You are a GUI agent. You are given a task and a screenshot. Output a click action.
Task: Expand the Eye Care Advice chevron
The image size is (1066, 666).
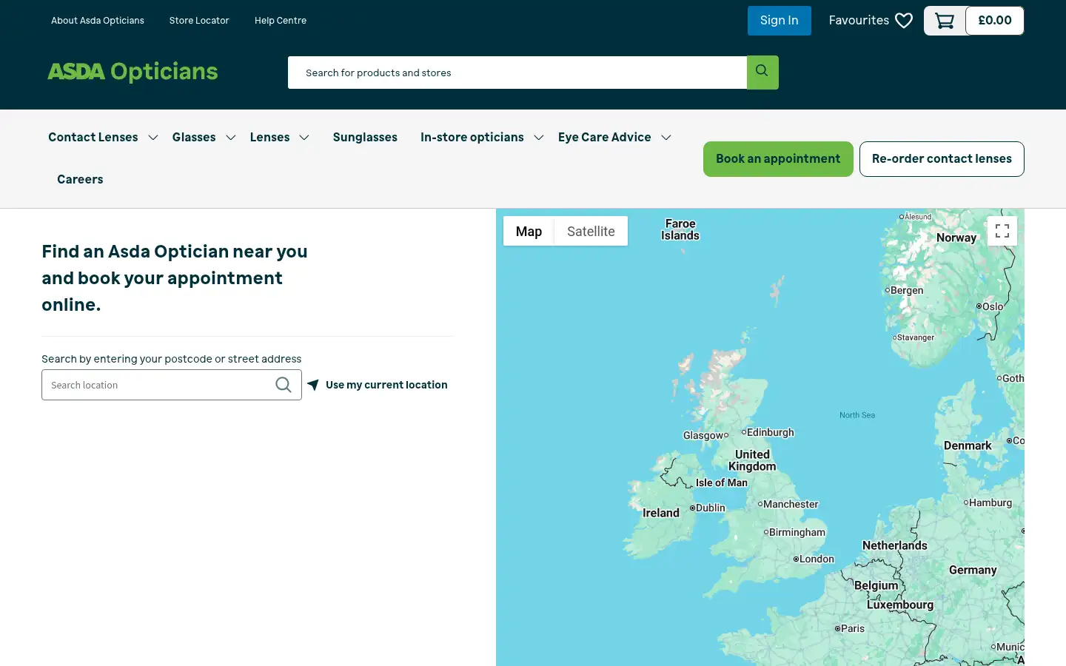pos(666,138)
